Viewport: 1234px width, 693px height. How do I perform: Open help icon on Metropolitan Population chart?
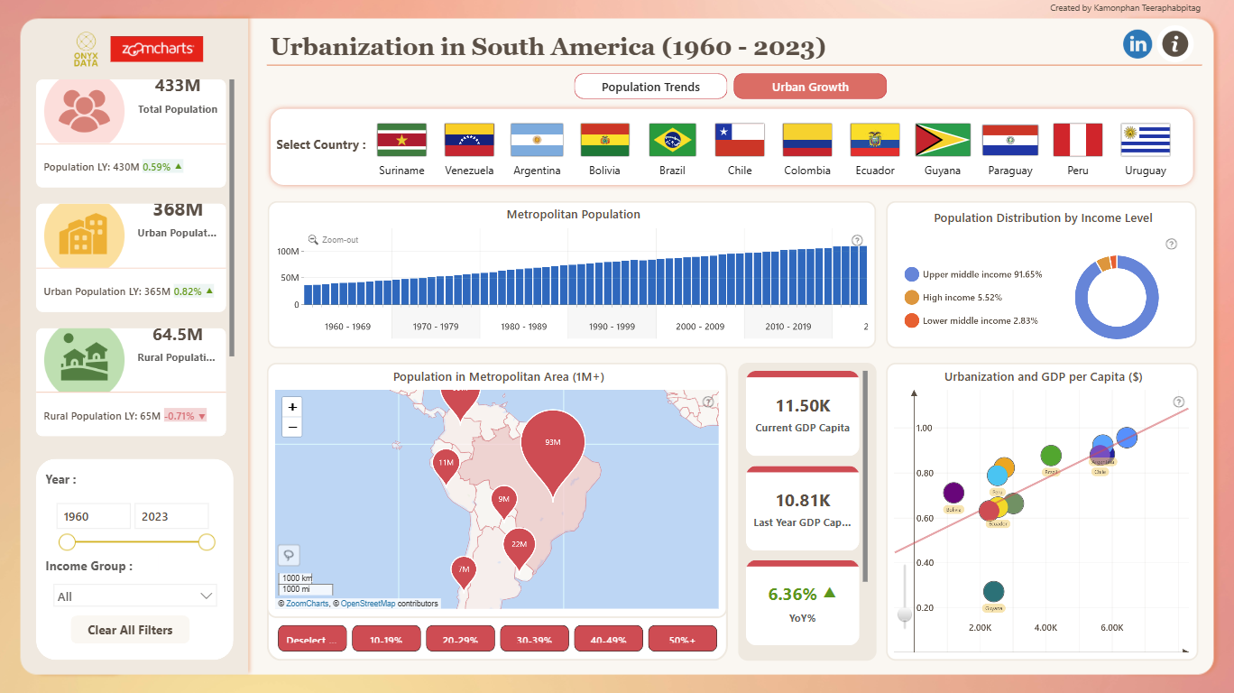(x=857, y=240)
